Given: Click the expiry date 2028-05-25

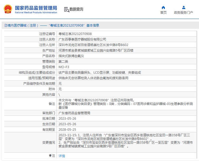Looking at the screenshot, I should coord(67,130).
